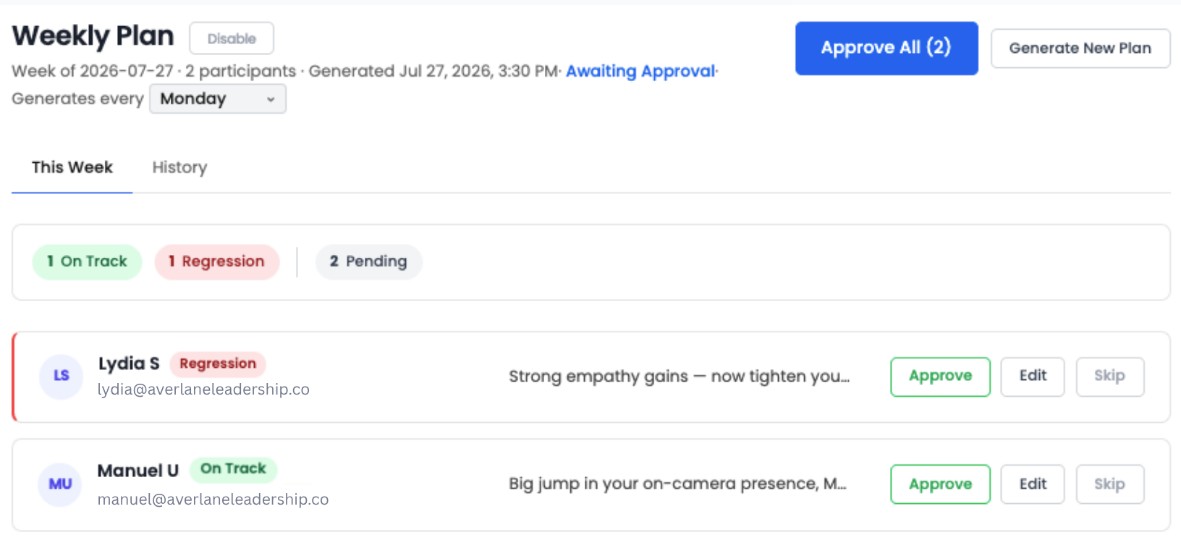Click Generate New Plan button
The image size is (1181, 543).
coord(1080,49)
